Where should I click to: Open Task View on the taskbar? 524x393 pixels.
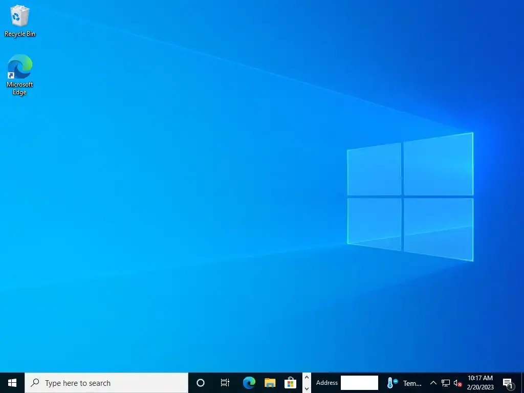coord(225,383)
